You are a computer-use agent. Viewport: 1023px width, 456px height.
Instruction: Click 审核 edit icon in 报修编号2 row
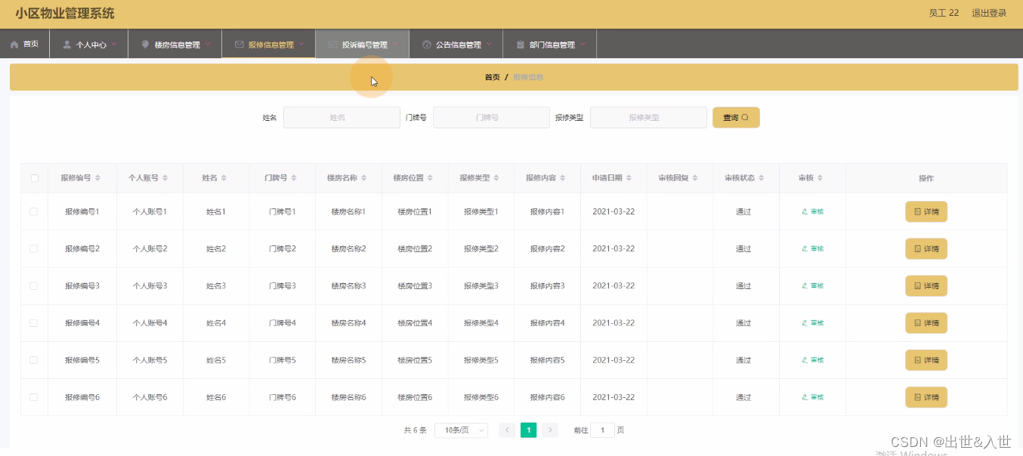[805, 249]
